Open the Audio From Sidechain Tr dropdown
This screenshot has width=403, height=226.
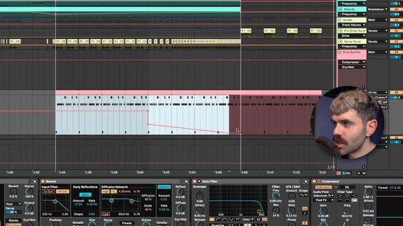click(323, 195)
